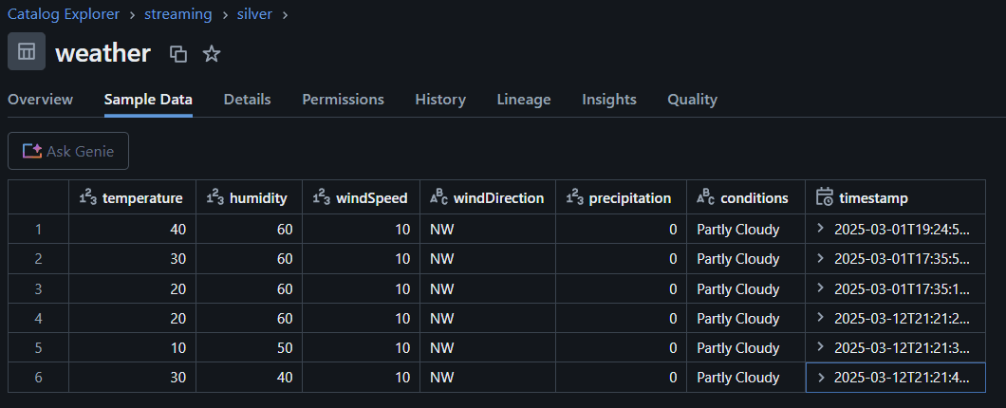The width and height of the screenshot is (1006, 408).
Task: Expand timestamp value in row 5
Action: tap(820, 347)
